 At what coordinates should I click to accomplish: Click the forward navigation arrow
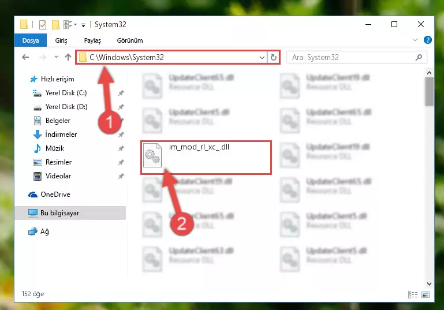(43, 58)
